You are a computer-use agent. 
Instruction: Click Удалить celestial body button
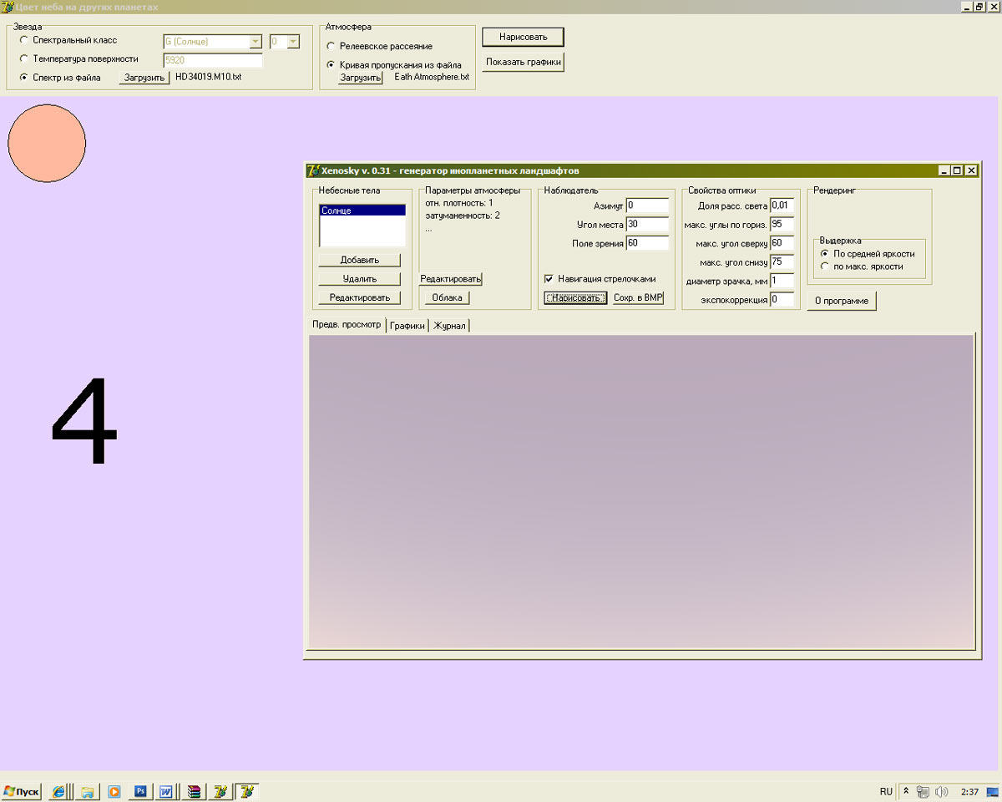[360, 279]
